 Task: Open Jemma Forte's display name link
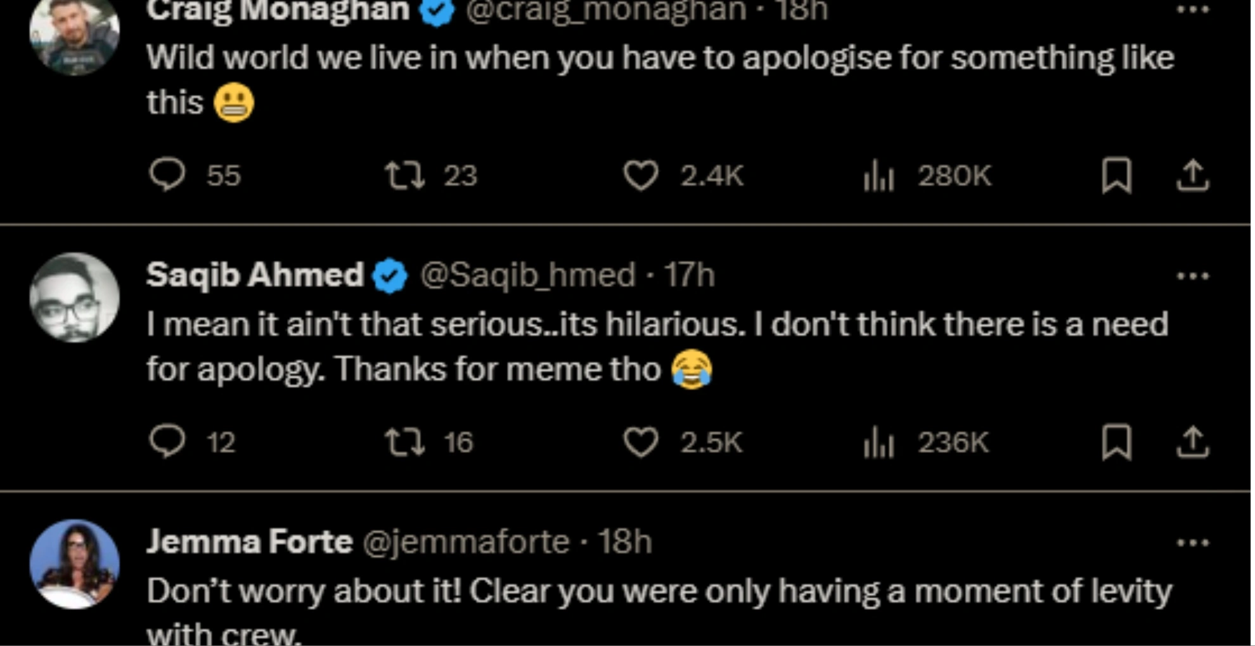pos(249,542)
